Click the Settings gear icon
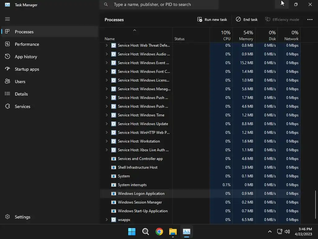This screenshot has height=239, width=318. click(7, 217)
